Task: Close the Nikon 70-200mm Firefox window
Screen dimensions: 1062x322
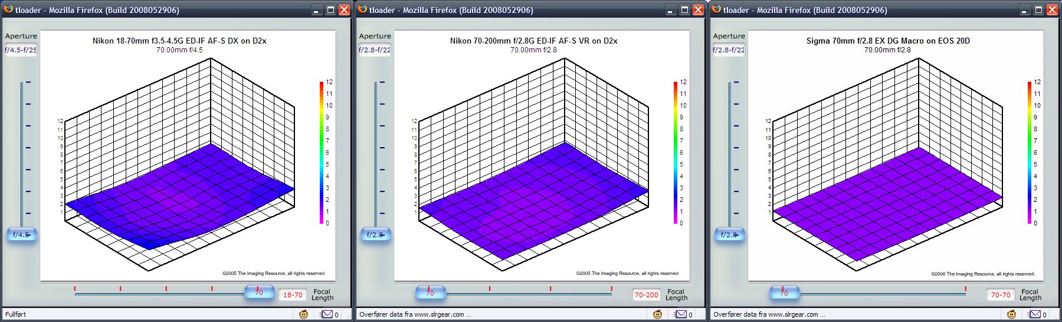Action: (x=698, y=10)
